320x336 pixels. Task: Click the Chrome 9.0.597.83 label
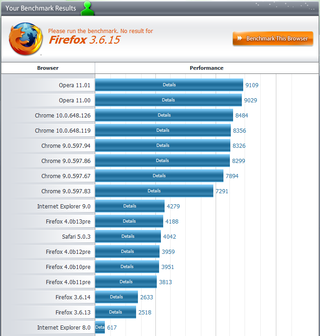[x=66, y=191]
